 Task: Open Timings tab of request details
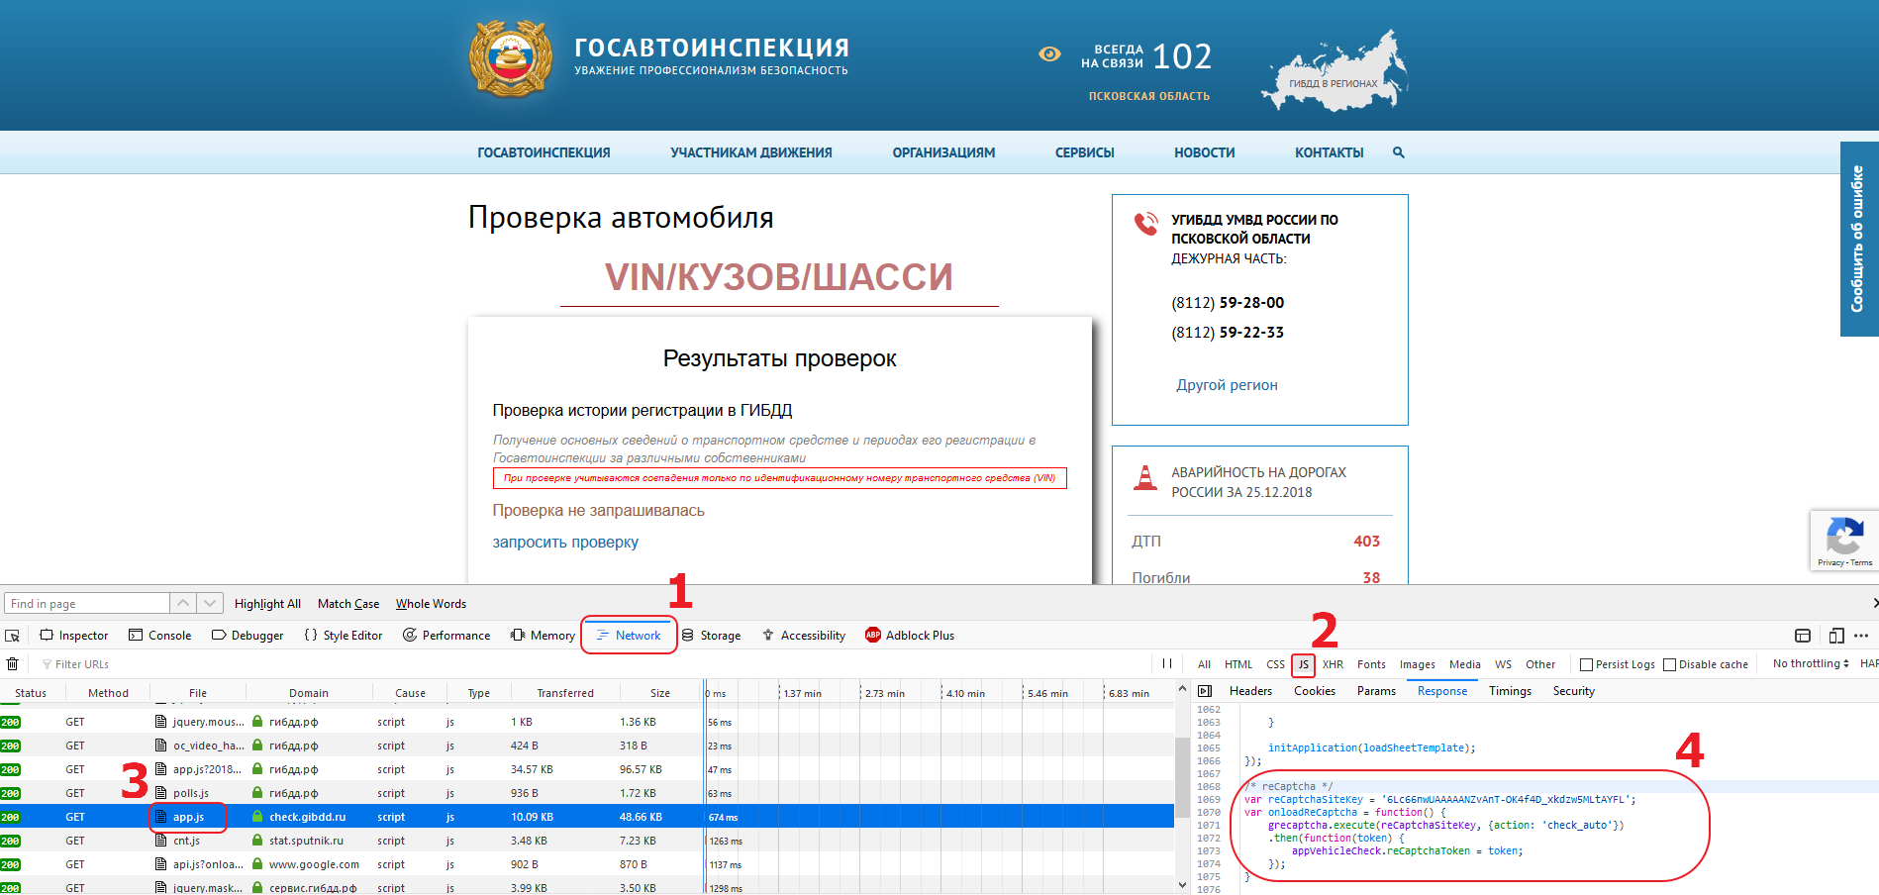[1510, 691]
